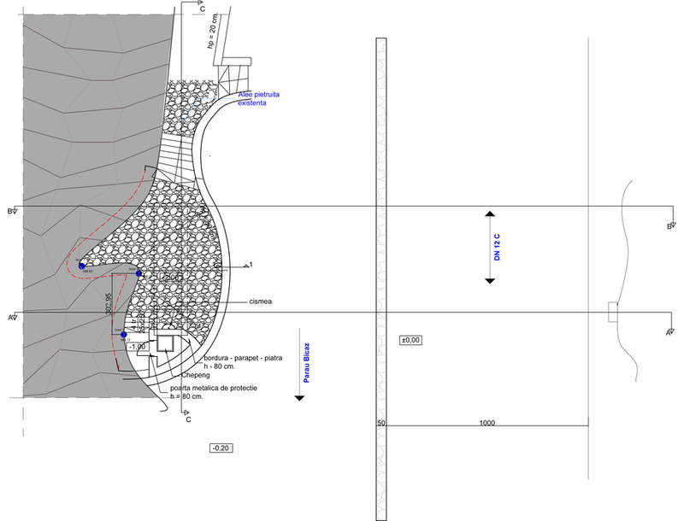Click the section marker B on the left edge
Screen dimensions: 684x521
point(11,210)
